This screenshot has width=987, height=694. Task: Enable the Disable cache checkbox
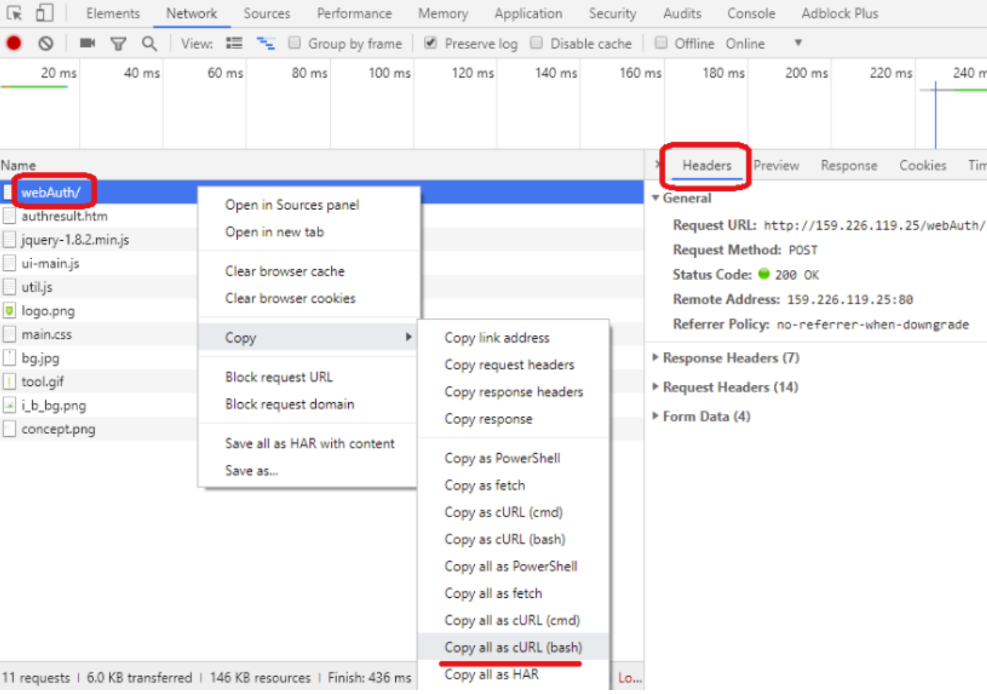tap(536, 43)
